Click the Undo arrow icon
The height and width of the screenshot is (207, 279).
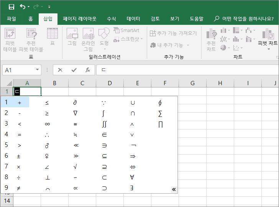tap(22, 7)
